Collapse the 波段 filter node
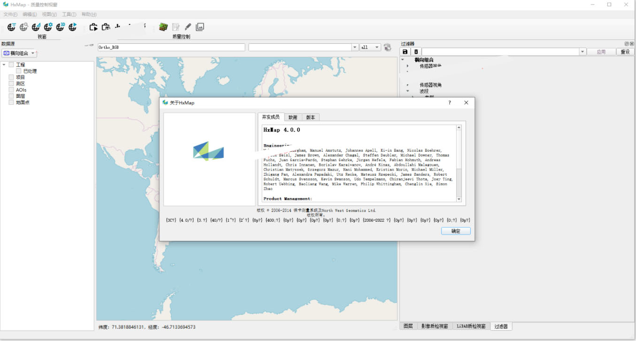The height and width of the screenshot is (341, 636). [408, 91]
